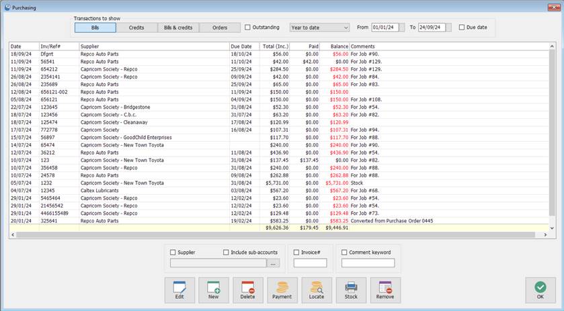Open the Year to date dropdown
564x311 pixels.
(x=319, y=28)
